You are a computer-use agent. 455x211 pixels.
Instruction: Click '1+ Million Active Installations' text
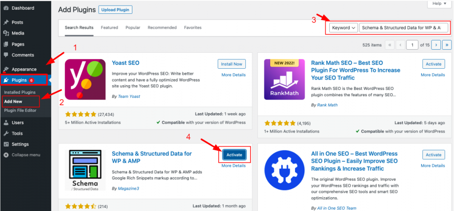292,131
